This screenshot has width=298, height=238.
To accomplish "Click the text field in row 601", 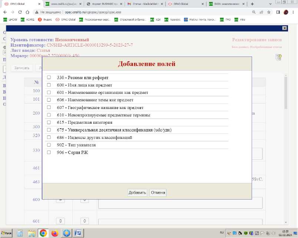I will (x=180, y=221).
